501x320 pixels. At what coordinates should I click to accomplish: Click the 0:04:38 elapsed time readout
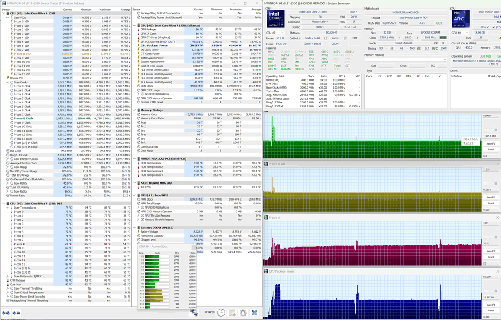210,313
